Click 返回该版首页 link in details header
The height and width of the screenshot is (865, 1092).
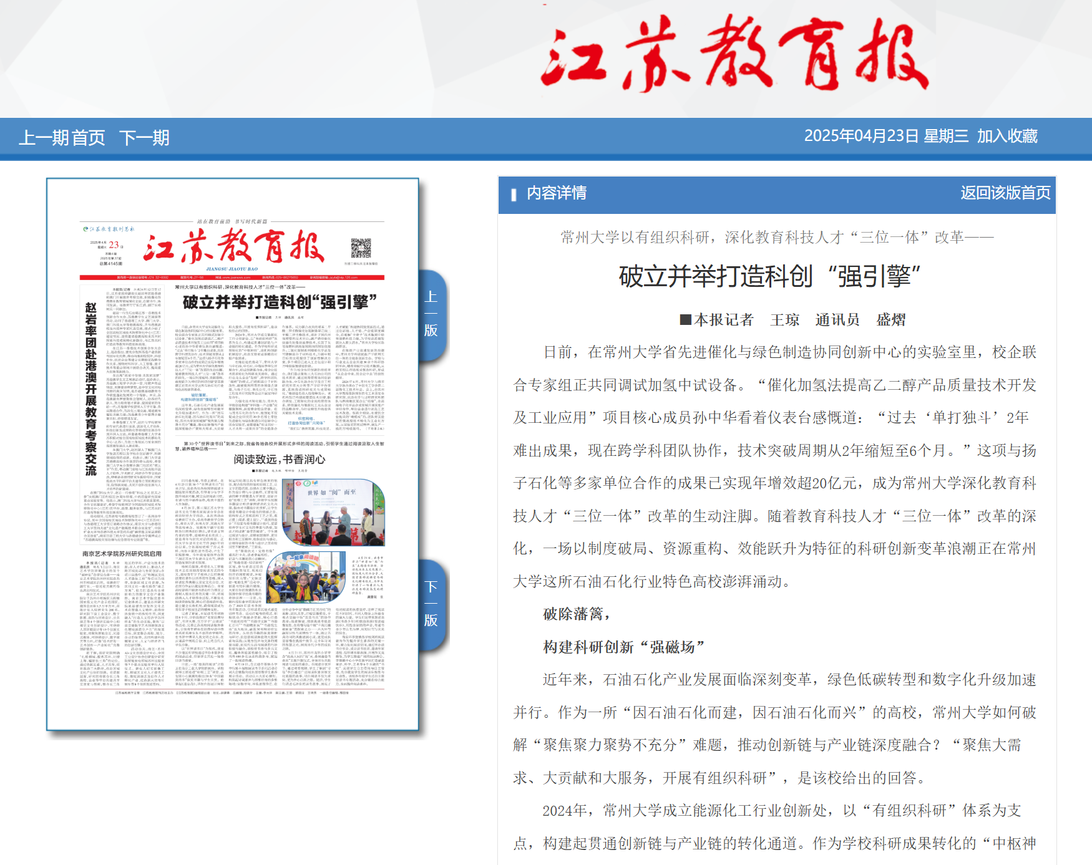click(1005, 193)
